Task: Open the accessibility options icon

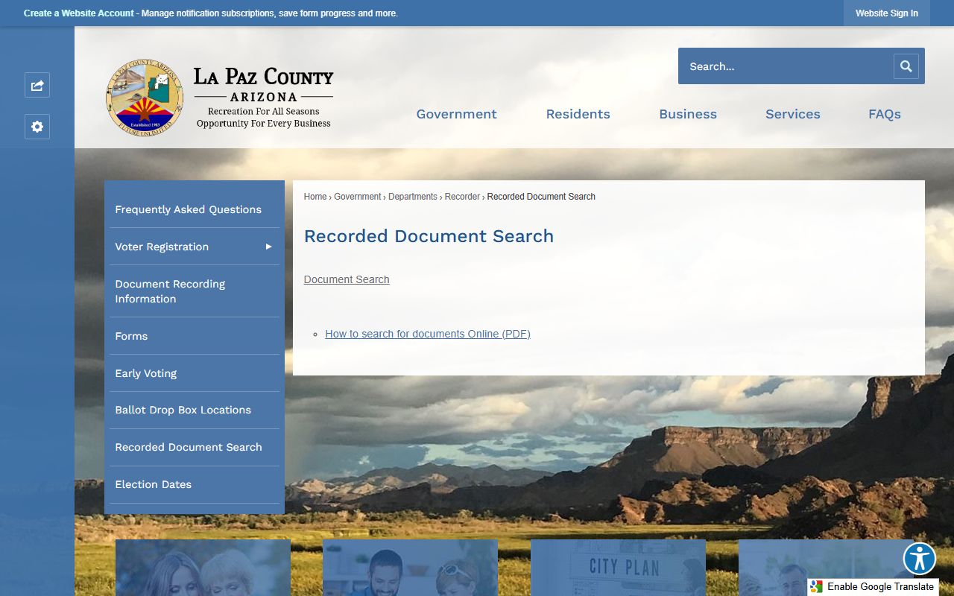Action: [x=919, y=558]
